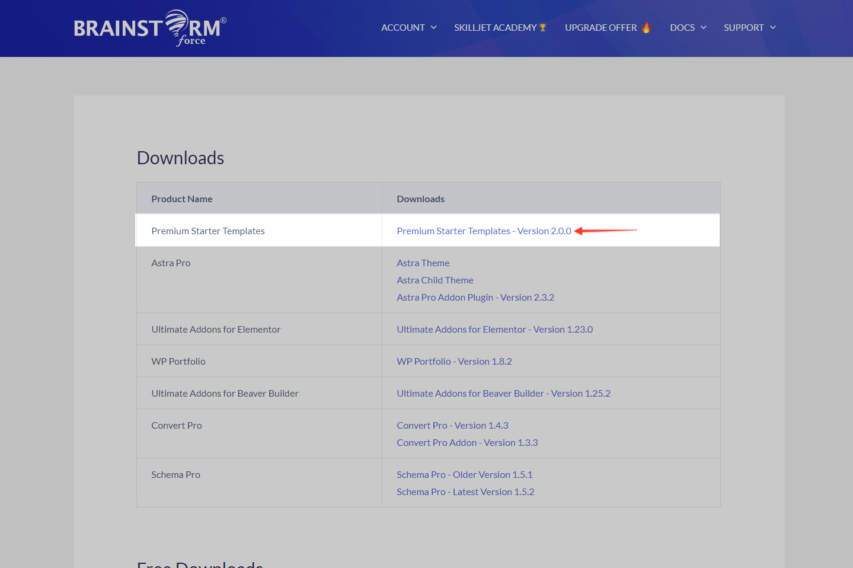
Task: Click the Premium Starter Templates product name
Action: tap(208, 231)
